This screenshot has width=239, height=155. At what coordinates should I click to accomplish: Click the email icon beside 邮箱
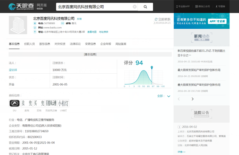click(x=63, y=24)
